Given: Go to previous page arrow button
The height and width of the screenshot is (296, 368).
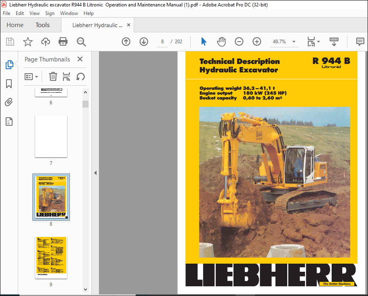Looking at the screenshot, I should click(x=126, y=42).
